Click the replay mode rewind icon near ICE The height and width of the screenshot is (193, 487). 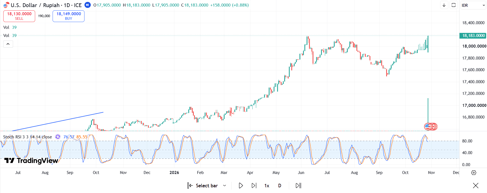pyautogui.click(x=87, y=5)
